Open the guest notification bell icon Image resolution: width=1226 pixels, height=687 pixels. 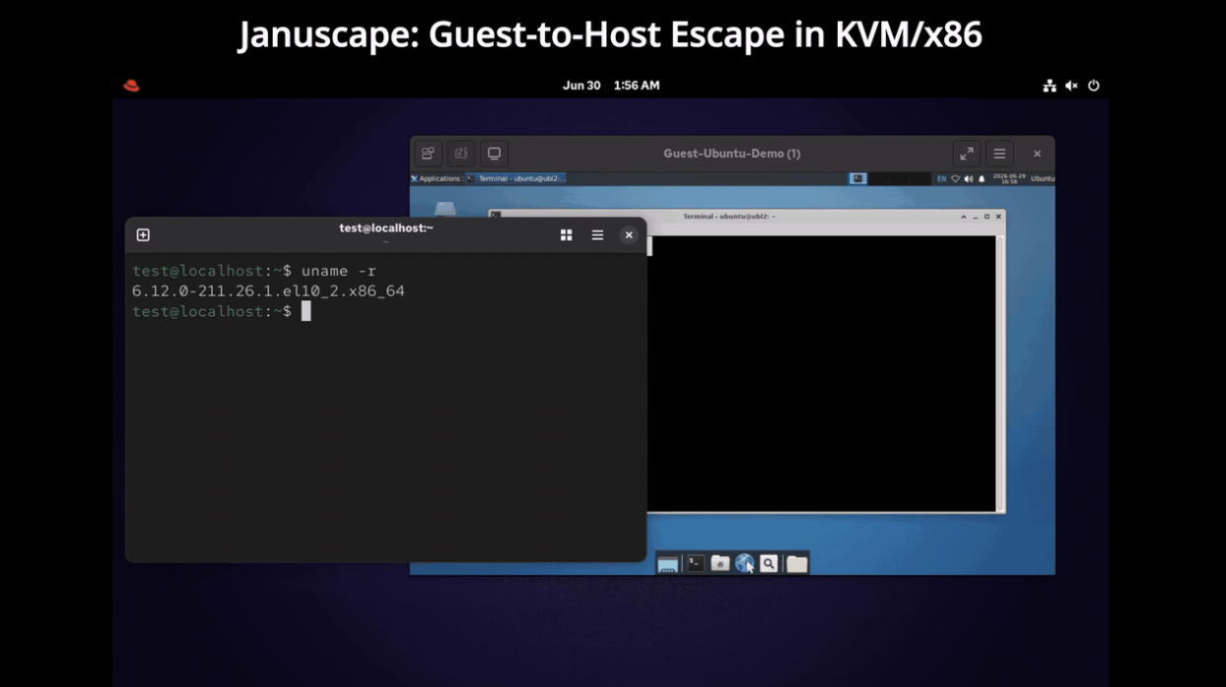pyautogui.click(x=982, y=179)
